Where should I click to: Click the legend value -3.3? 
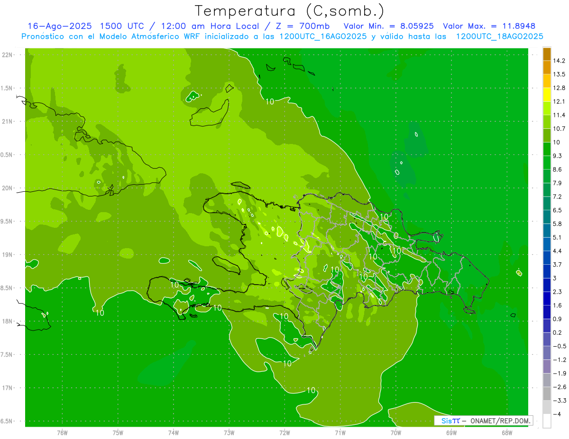tap(560, 401)
